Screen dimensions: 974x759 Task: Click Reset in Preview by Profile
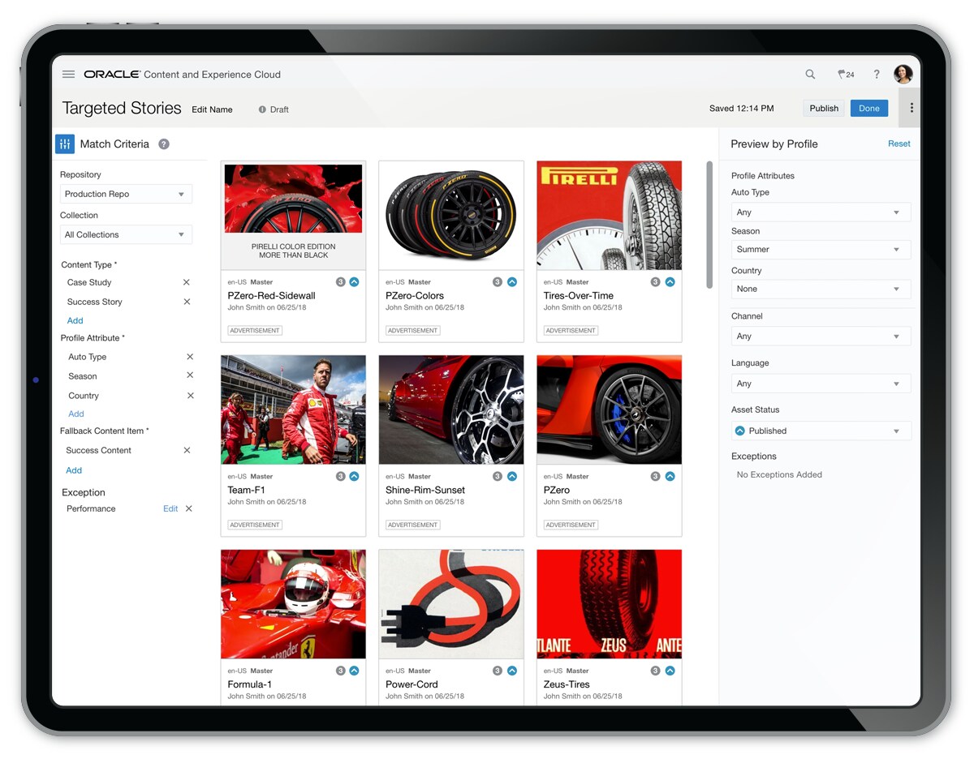[899, 144]
